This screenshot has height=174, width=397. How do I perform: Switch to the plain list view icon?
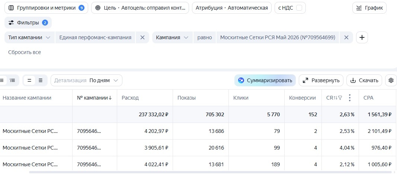tap(2, 81)
